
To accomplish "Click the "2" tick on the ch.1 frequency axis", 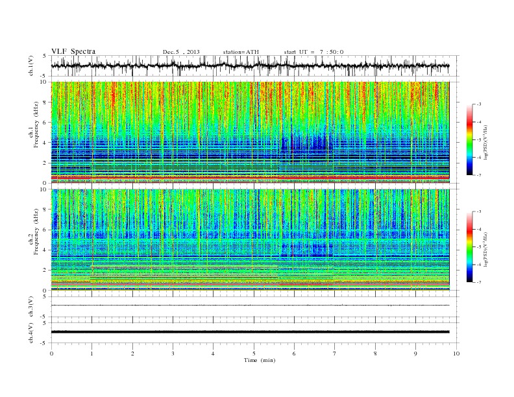I will tap(45, 163).
